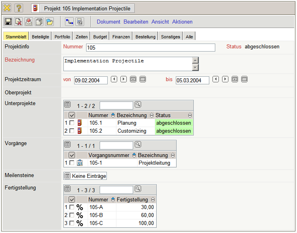Open the Aktionen menu

[x=182, y=22]
